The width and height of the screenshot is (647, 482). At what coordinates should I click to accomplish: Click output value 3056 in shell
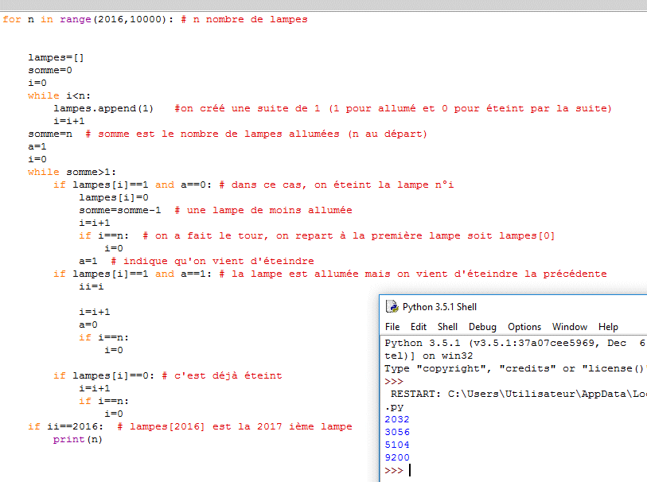coord(398,432)
